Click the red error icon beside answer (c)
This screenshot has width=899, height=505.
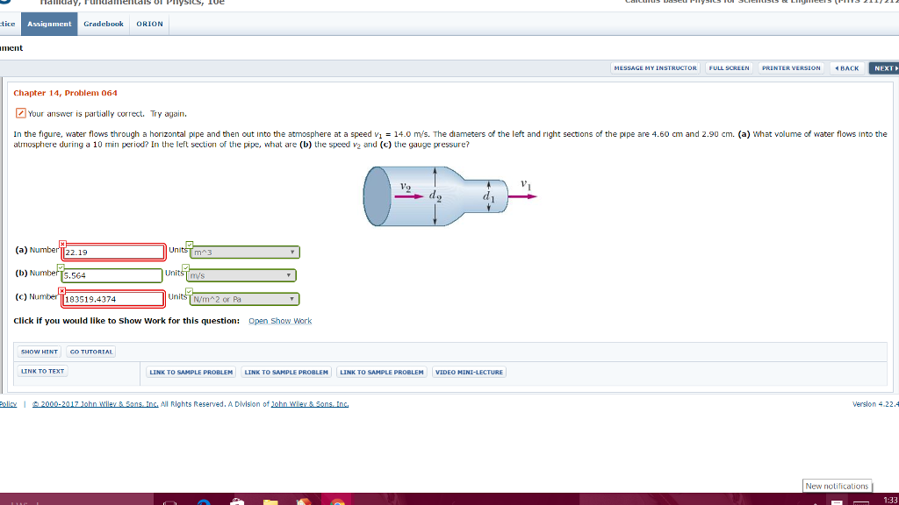[x=61, y=290]
